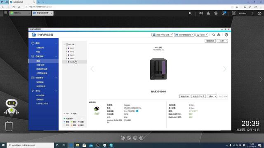This screenshot has height=148, width=264.
Task: Click the blue info icon beside disk capacity
Action: [x=137, y=111]
